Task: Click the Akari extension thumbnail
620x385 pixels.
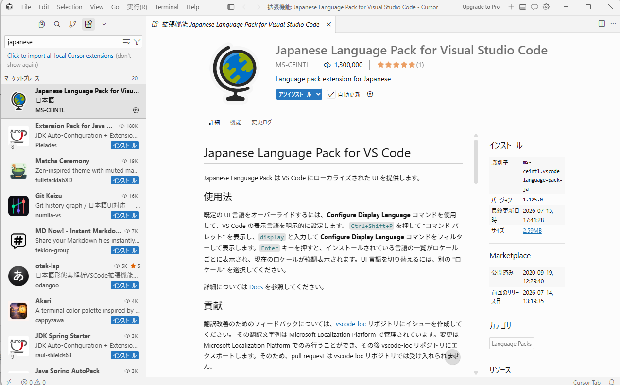Action: pyautogui.click(x=18, y=311)
